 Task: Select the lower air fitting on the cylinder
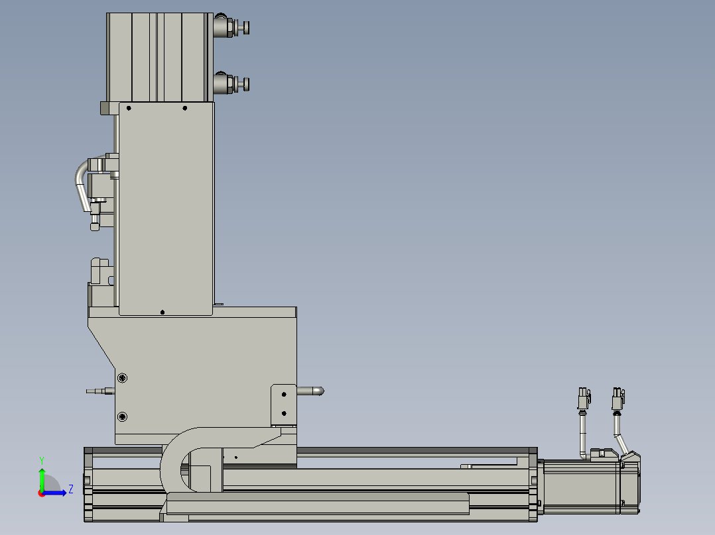(231, 83)
